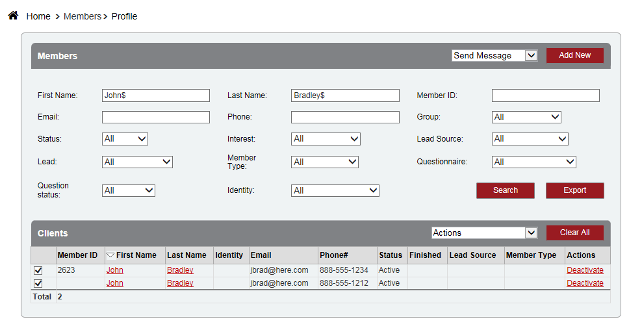The height and width of the screenshot is (328, 629).
Task: Select the Identity filter dropdown
Action: 335,190
